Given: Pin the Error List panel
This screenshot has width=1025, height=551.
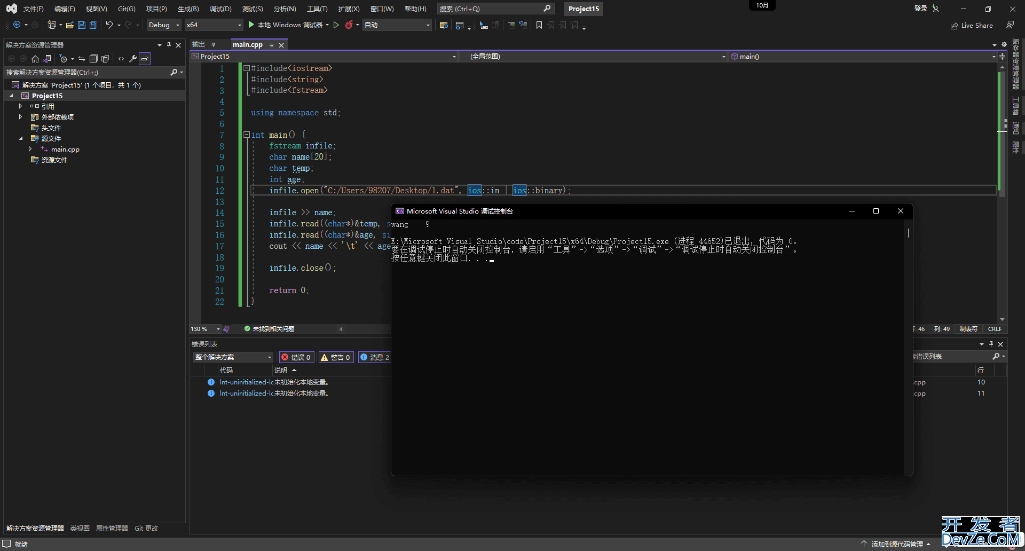Looking at the screenshot, I should tap(991, 344).
